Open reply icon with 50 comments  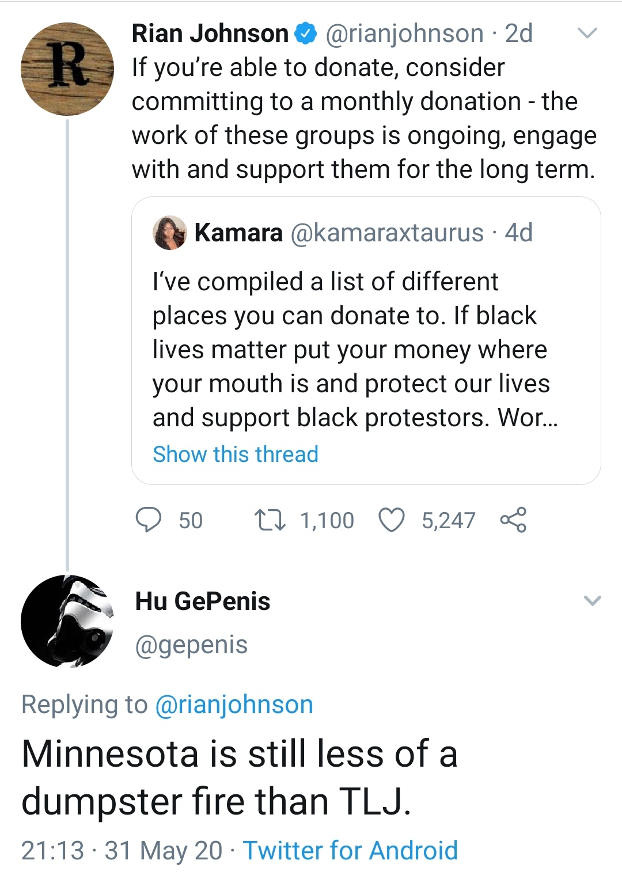coord(148,520)
